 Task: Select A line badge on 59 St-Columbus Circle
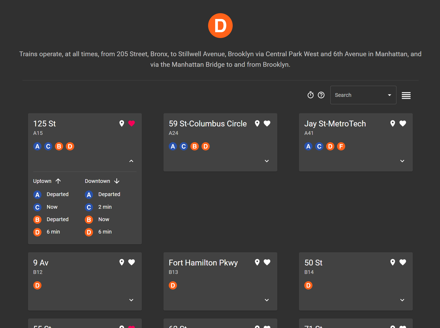pos(173,146)
